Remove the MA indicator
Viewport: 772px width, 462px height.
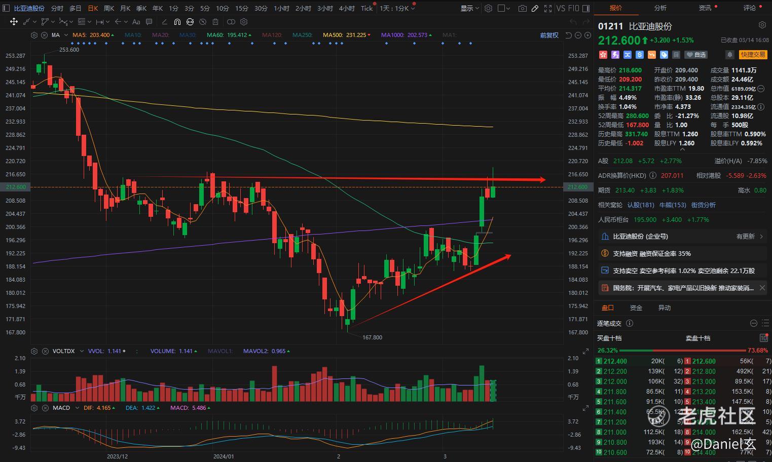pos(44,35)
